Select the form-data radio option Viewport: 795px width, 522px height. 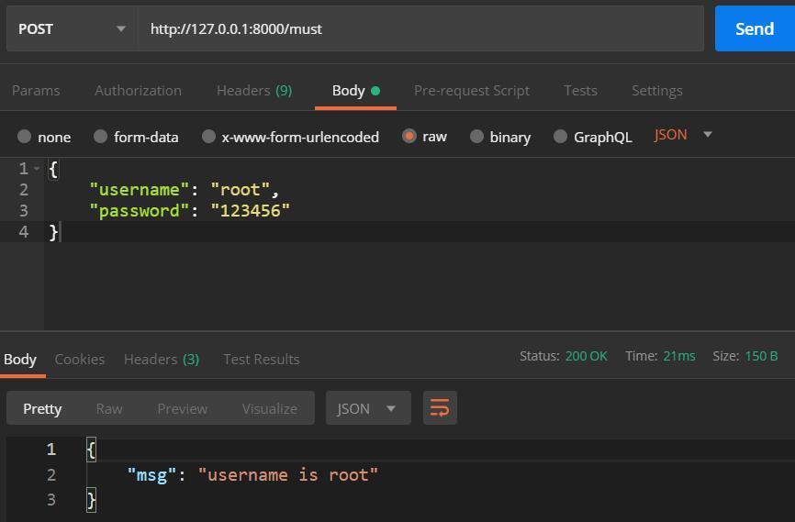pos(100,137)
